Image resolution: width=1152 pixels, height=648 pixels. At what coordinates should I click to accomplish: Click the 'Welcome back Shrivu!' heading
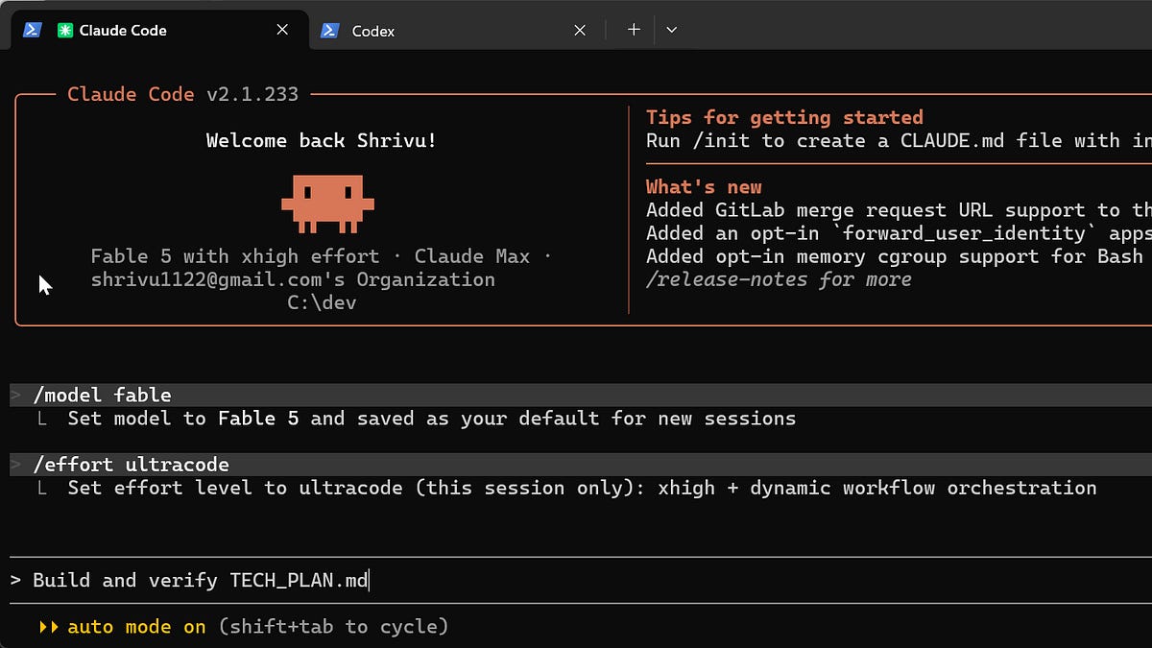point(322,140)
